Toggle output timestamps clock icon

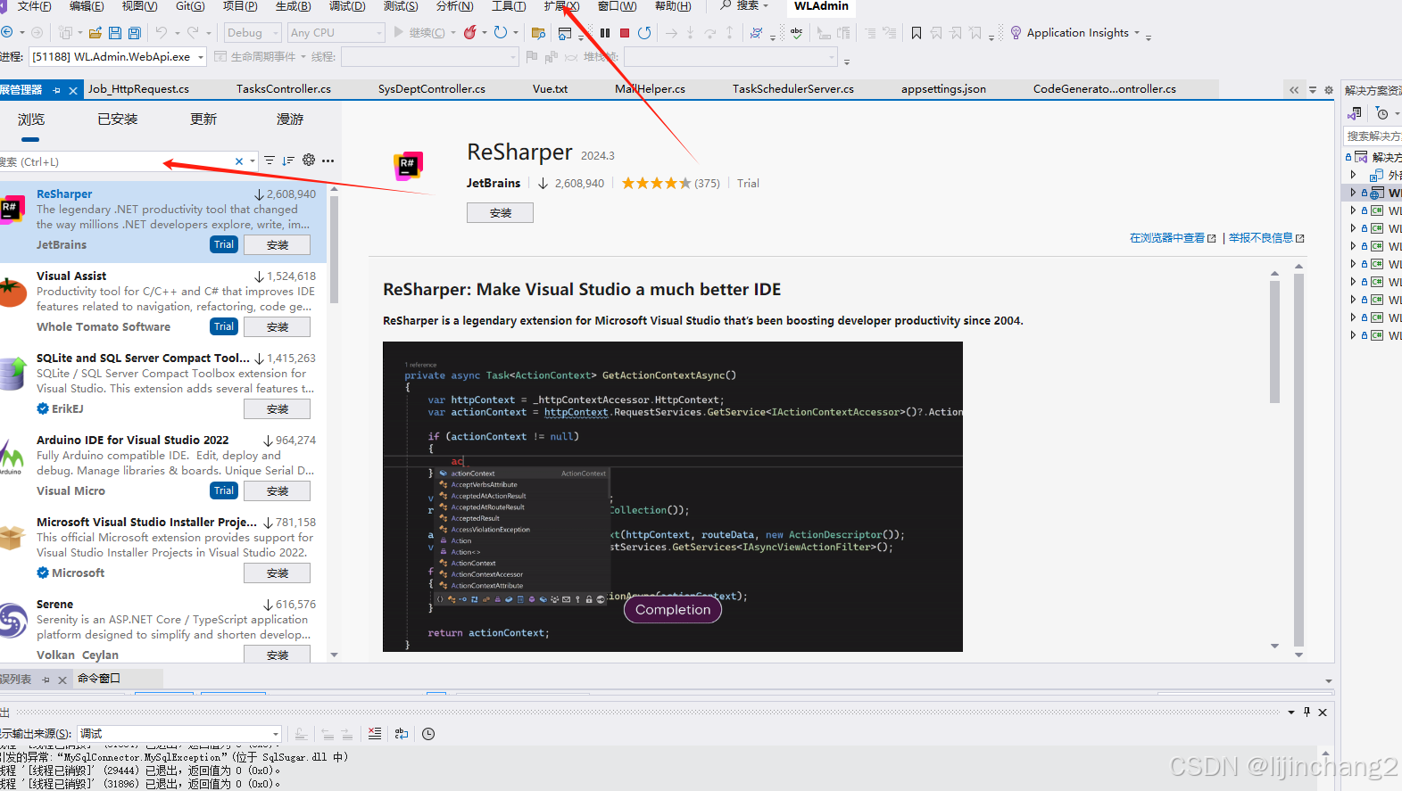coord(428,734)
